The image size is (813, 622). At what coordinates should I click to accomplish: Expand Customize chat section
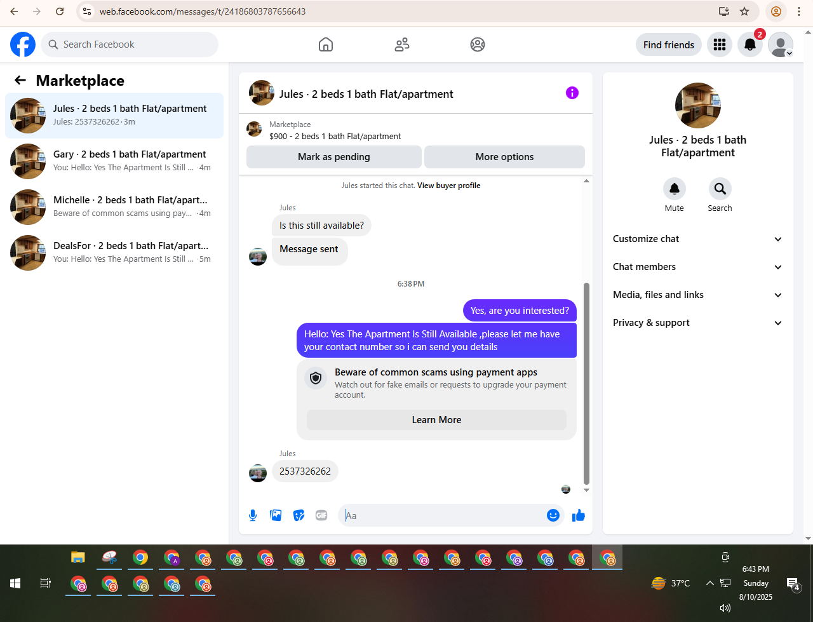click(x=698, y=239)
